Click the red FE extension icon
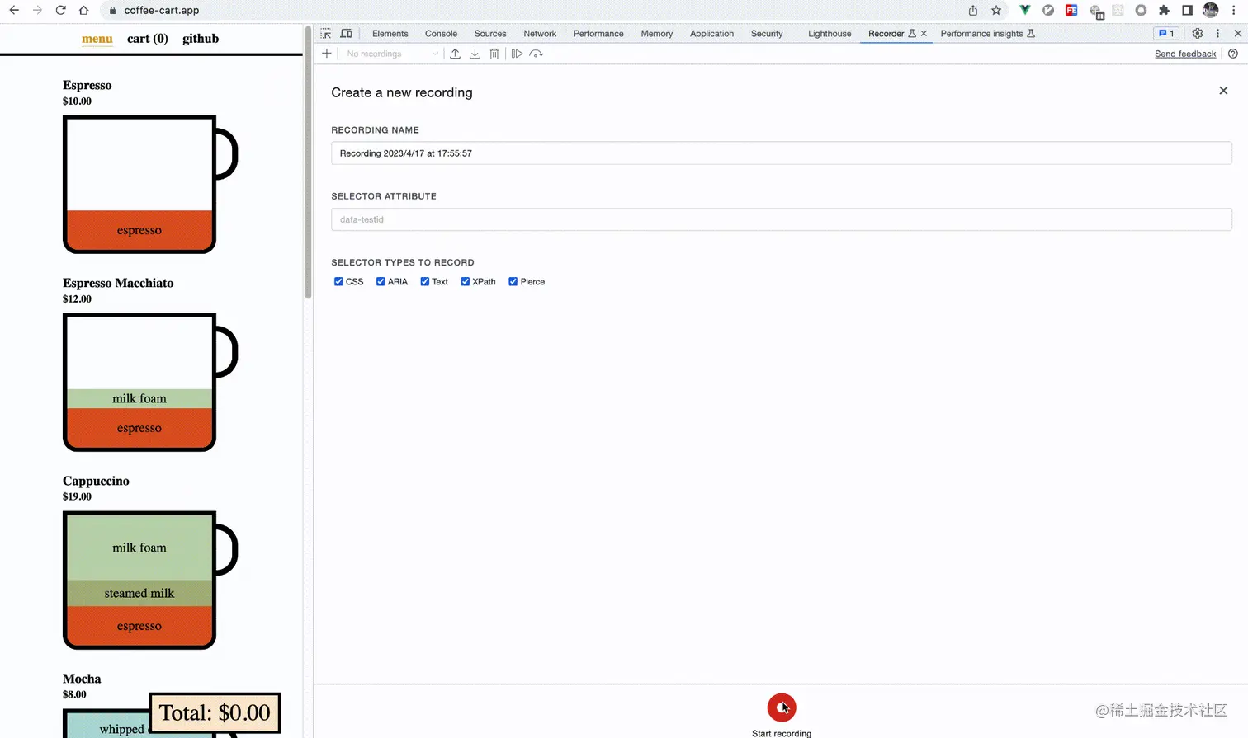1248x738 pixels. [1071, 11]
